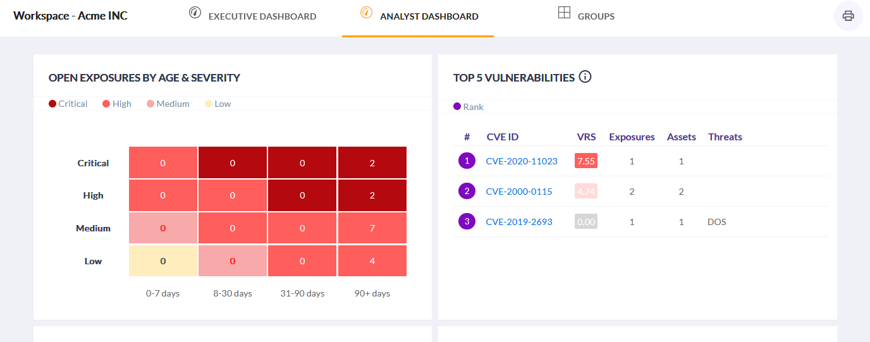Viewport: 870px width, 342px height.
Task: Select the rank 3 purple badge
Action: pos(467,221)
